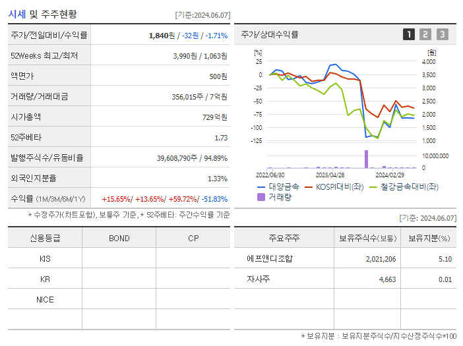Screen dimensions: 463x346
Task: Select the 액면가 row label
Action: coord(22,76)
